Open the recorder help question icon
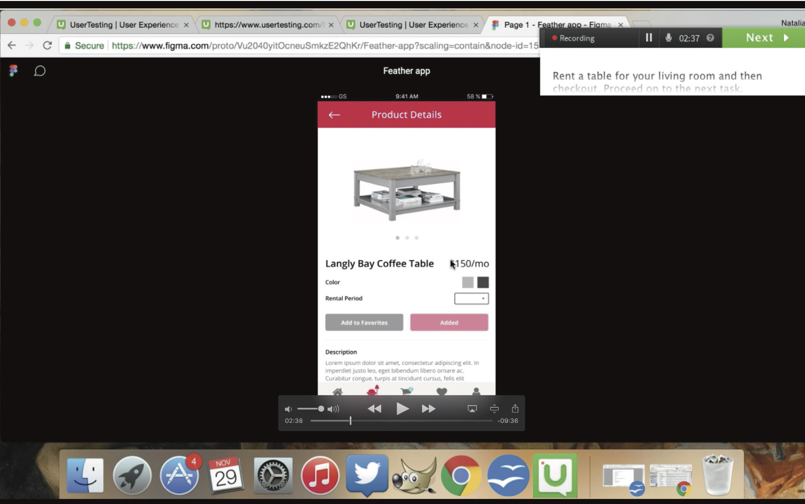The height and width of the screenshot is (504, 805). (710, 38)
